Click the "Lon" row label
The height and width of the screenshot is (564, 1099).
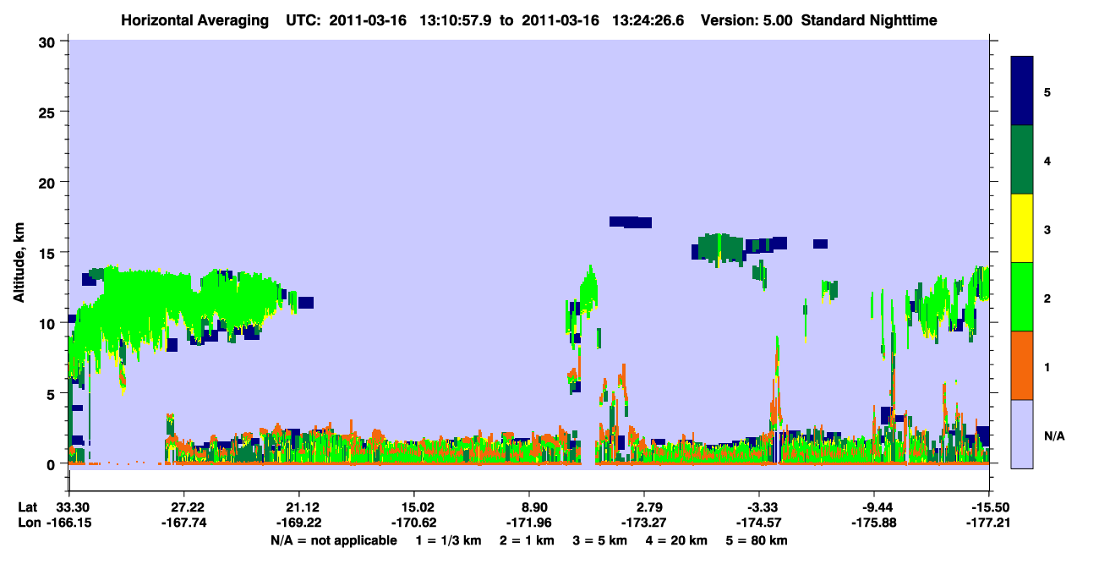[x=28, y=523]
